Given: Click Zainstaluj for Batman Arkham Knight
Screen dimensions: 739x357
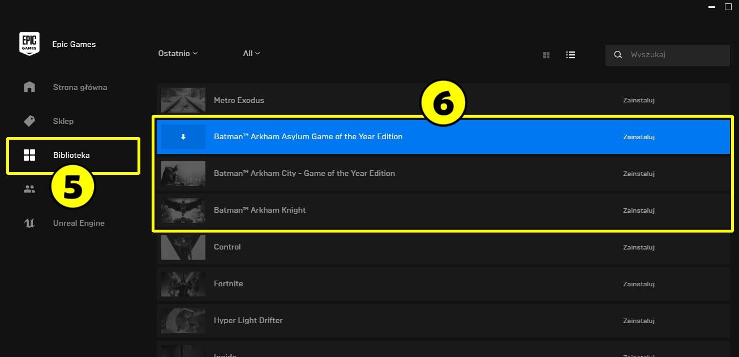Looking at the screenshot, I should point(639,210).
